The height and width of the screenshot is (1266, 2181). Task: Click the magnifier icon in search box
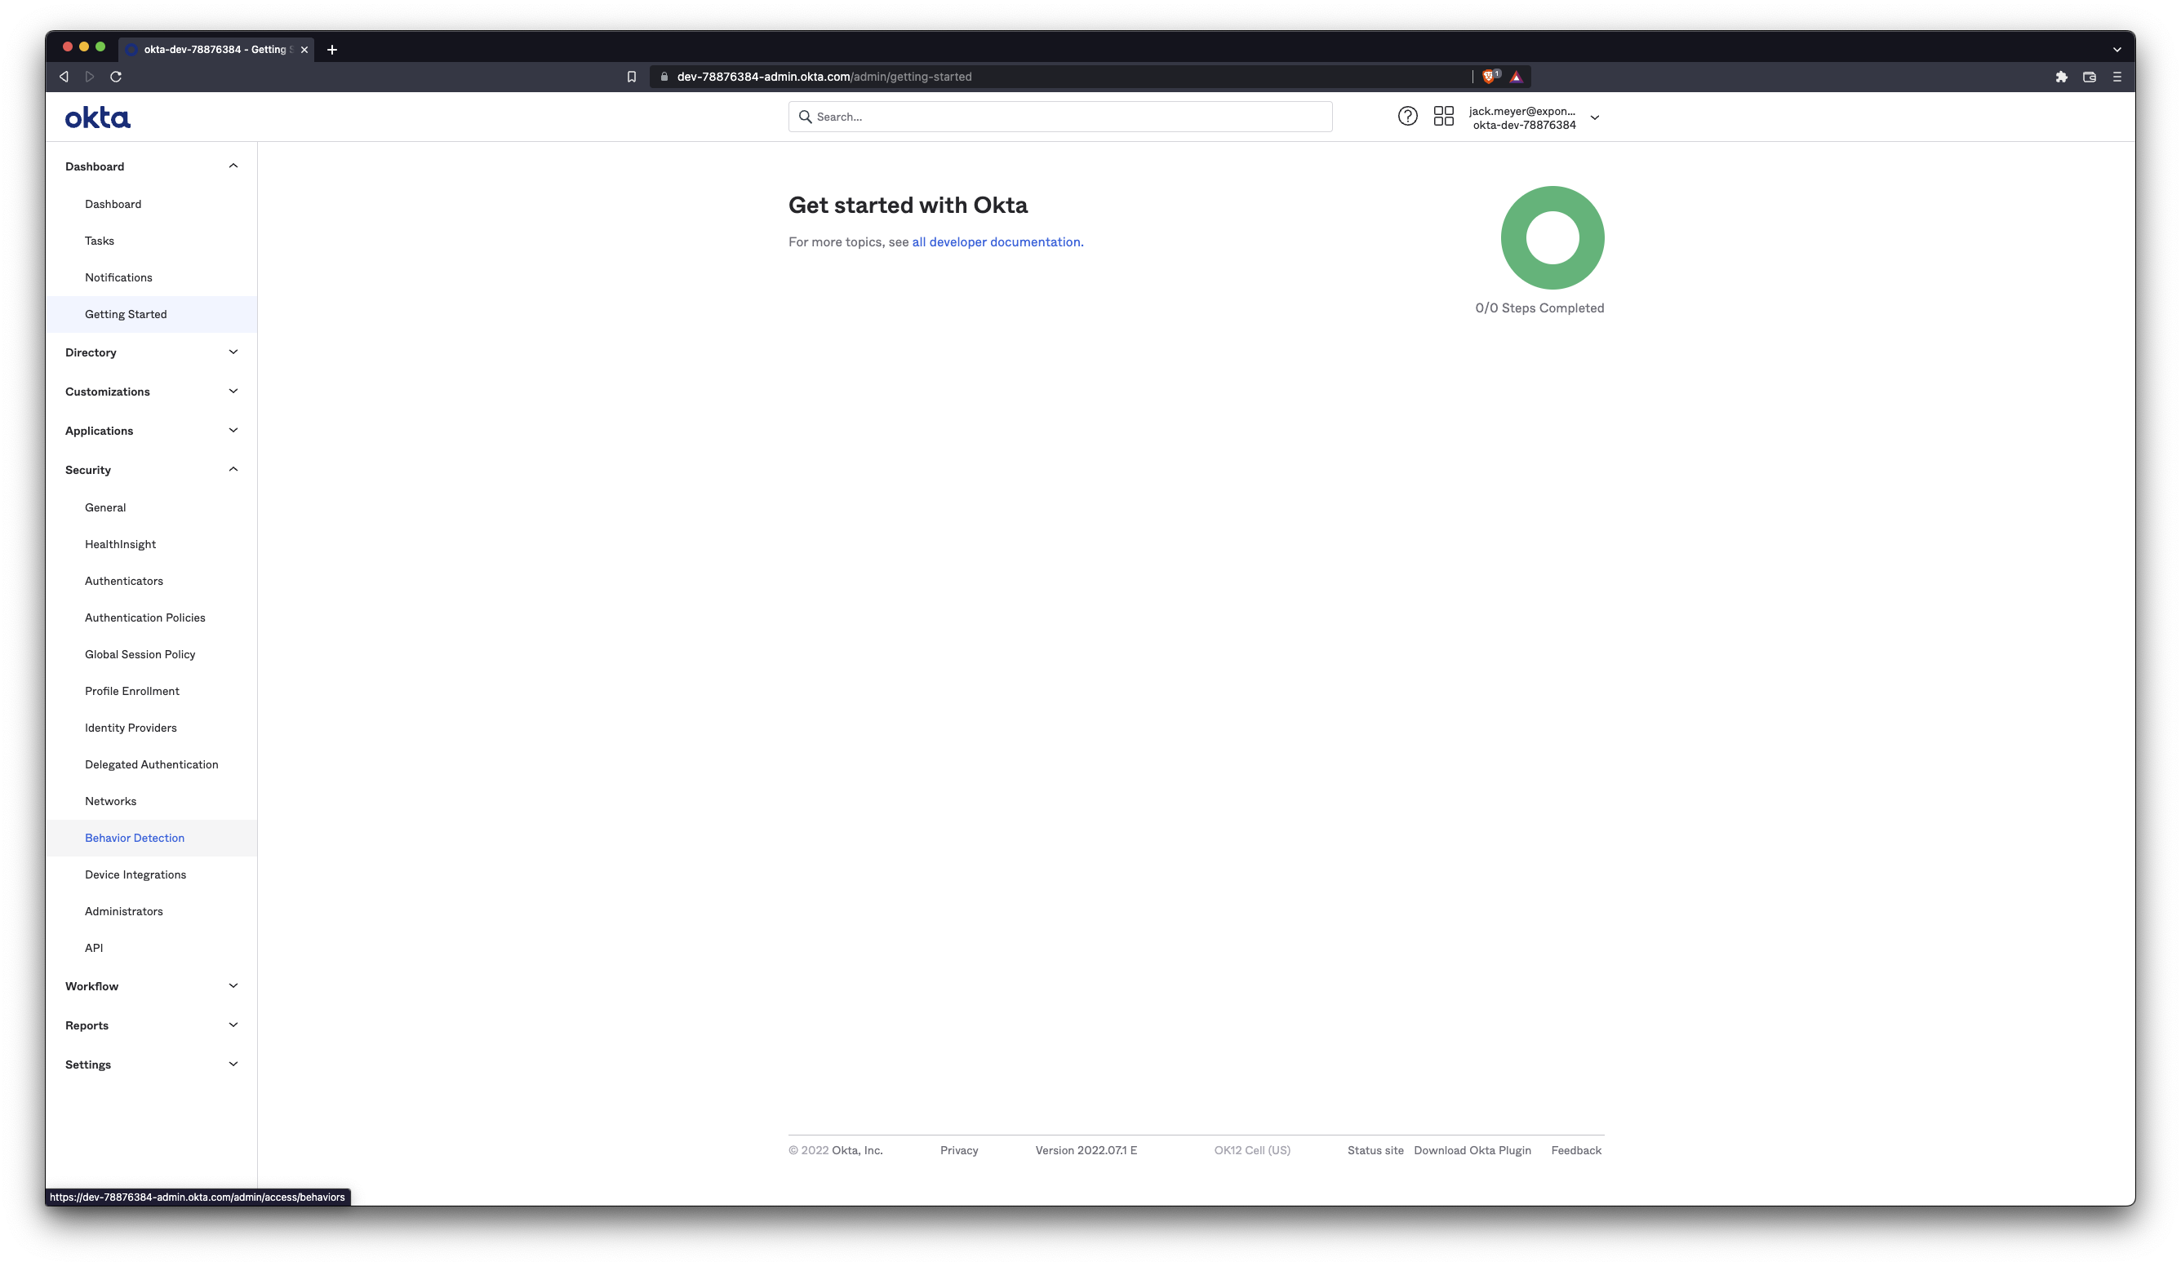[x=805, y=117]
